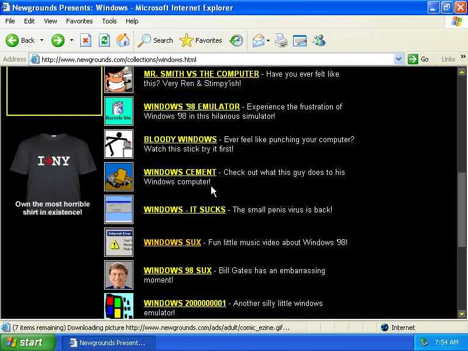The image size is (468, 351).
Task: Click the Windows - It Sucks dialog thumbnail
Action: [x=119, y=209]
